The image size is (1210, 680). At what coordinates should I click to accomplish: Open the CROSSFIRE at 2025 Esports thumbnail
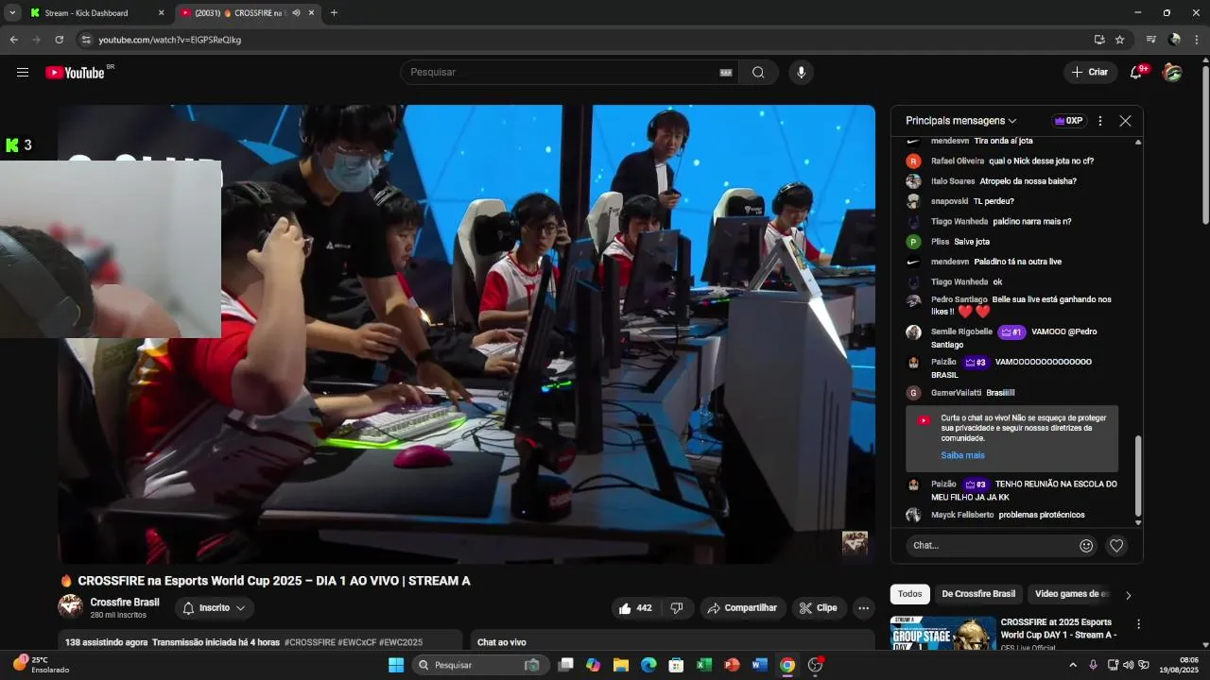tap(942, 633)
